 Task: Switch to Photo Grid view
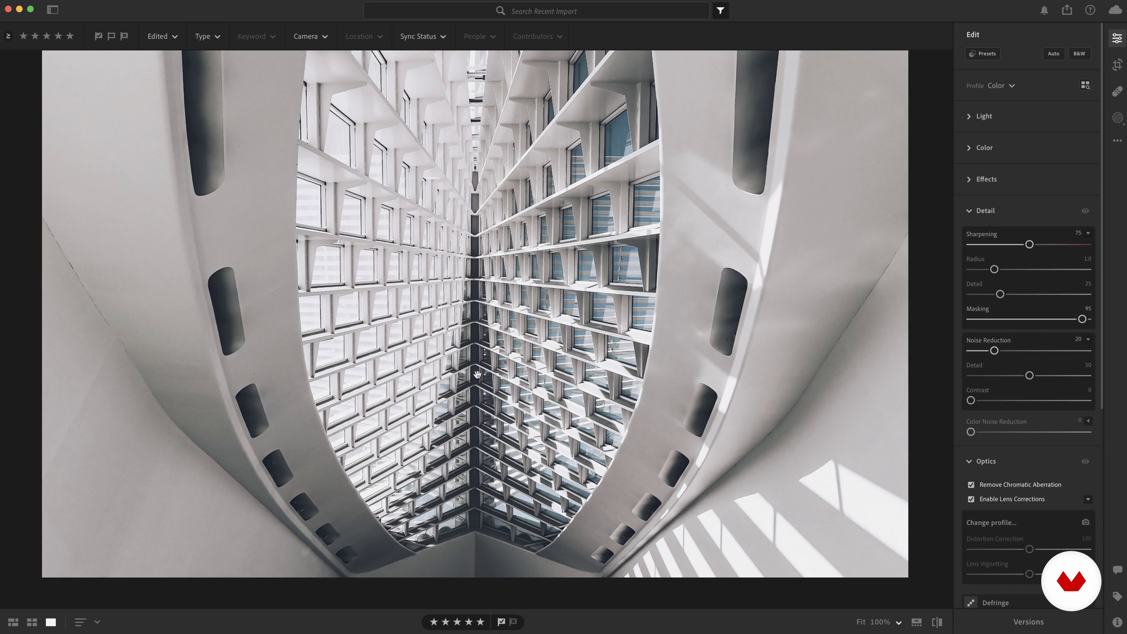tap(13, 622)
